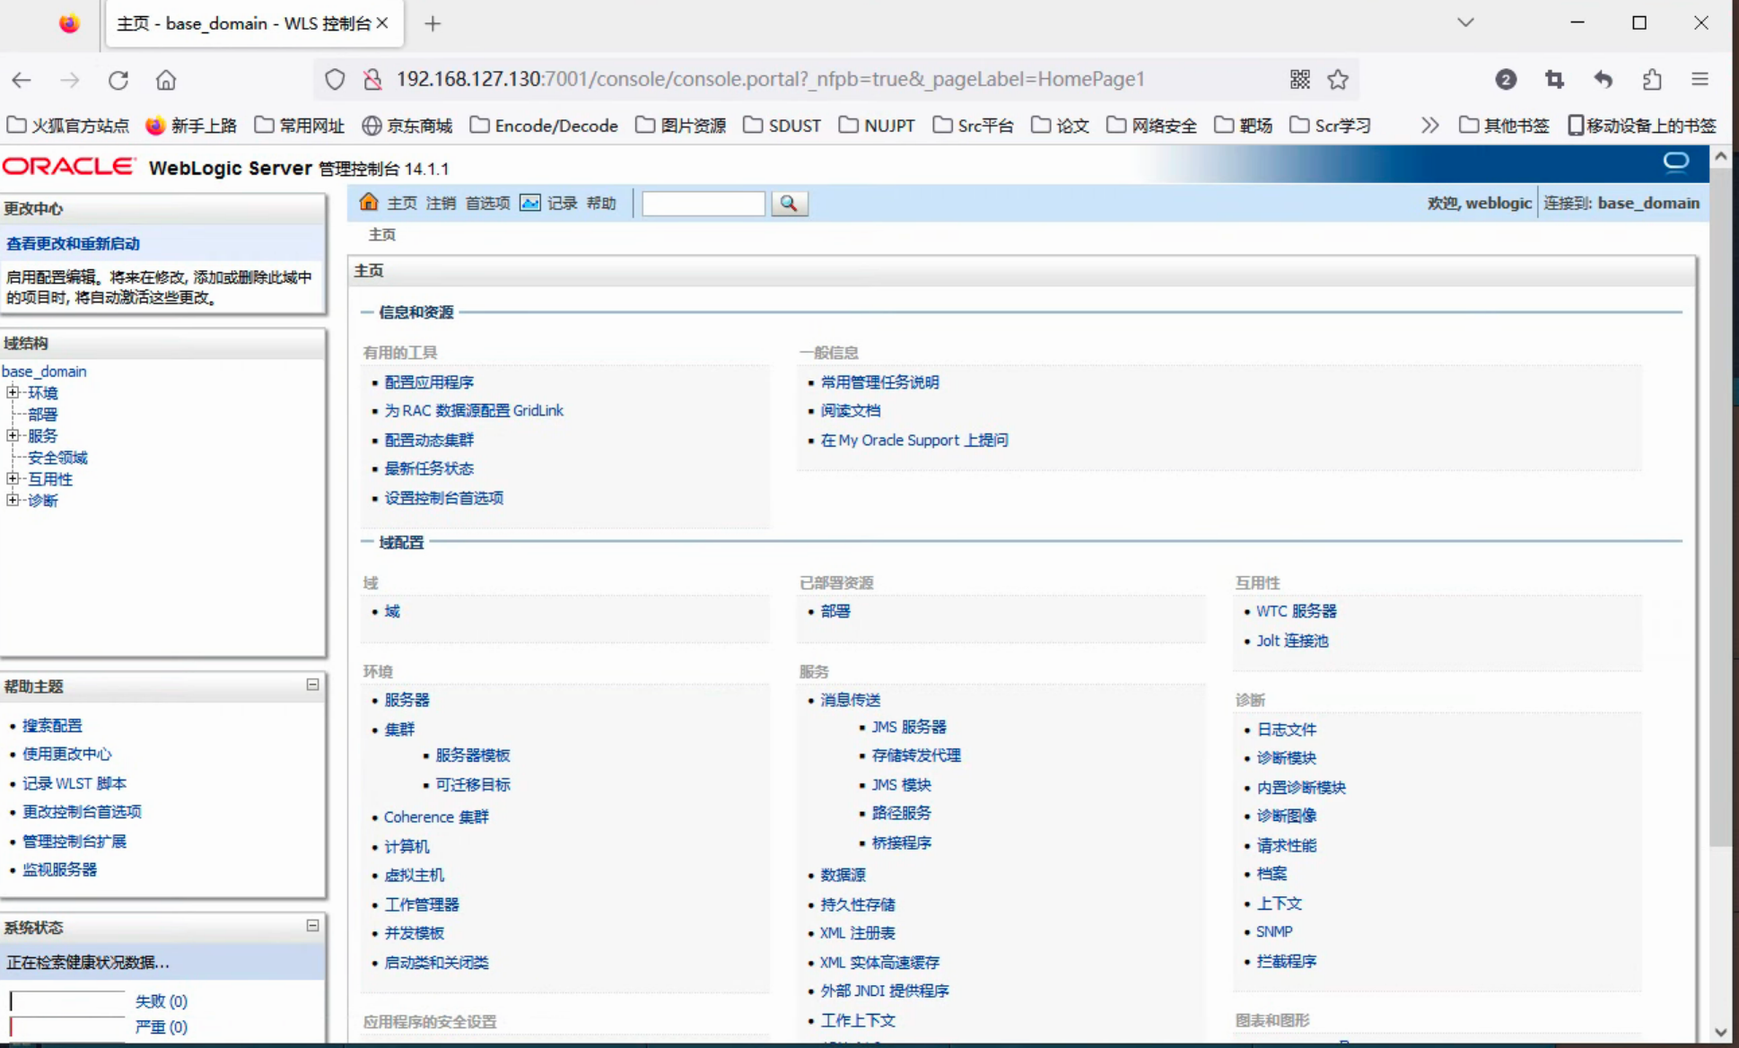
Task: Collapse the 系统状态 panel
Action: [314, 926]
